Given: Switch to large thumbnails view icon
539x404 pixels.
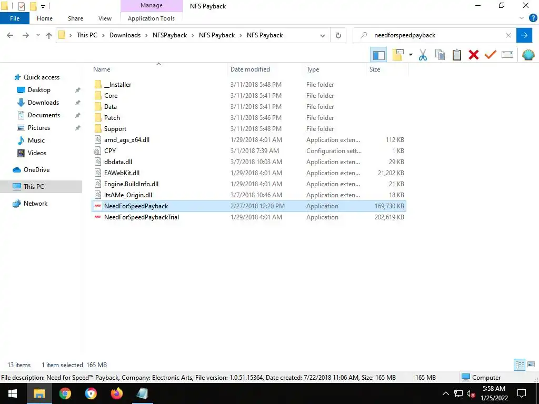Looking at the screenshot, I should pyautogui.click(x=531, y=365).
